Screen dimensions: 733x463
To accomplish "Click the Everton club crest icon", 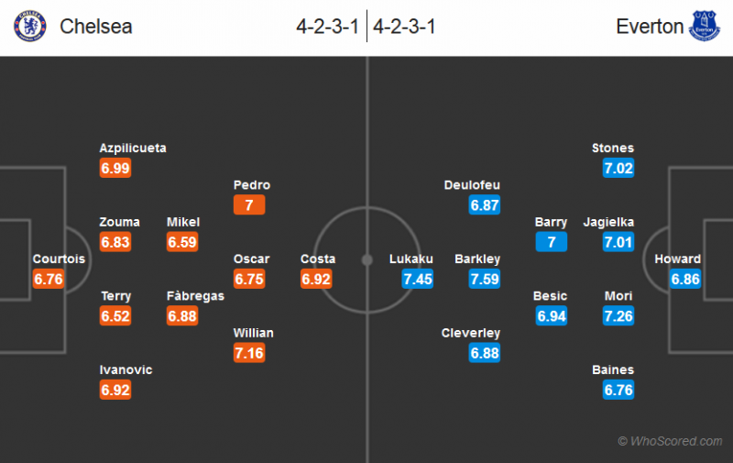I will [x=705, y=26].
